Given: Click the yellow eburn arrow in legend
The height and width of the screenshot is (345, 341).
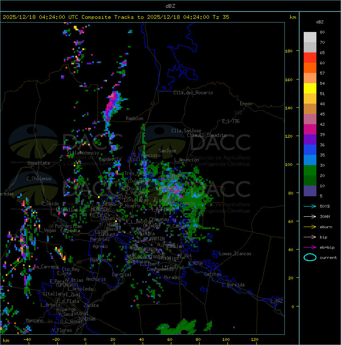Looking at the screenshot, I should click(310, 227).
